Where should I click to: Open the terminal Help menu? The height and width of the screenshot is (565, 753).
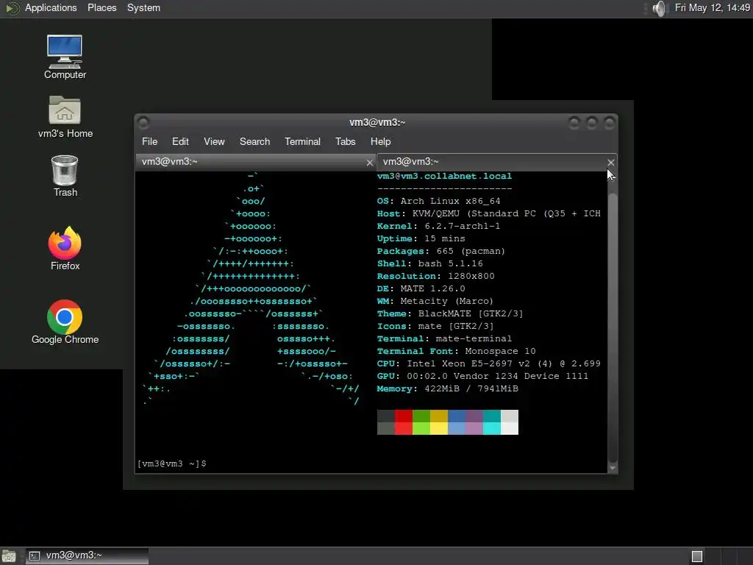(x=380, y=142)
